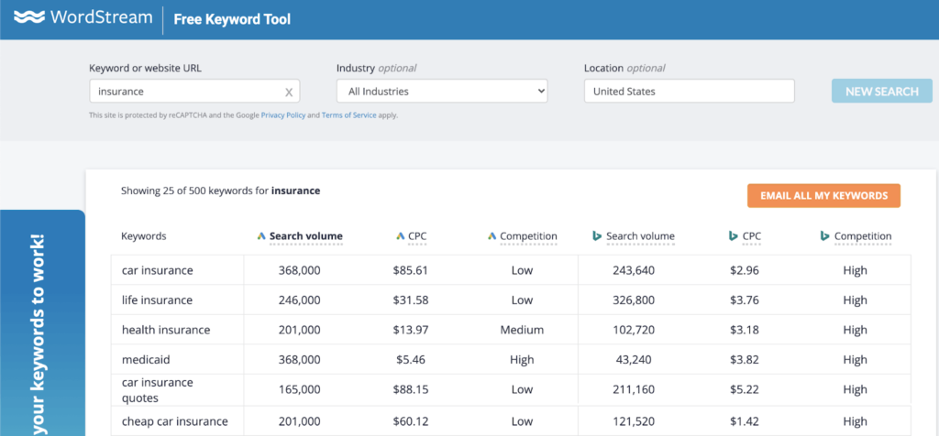The height and width of the screenshot is (436, 939).
Task: Click the 246,000 Google search volume
Action: [x=300, y=300]
